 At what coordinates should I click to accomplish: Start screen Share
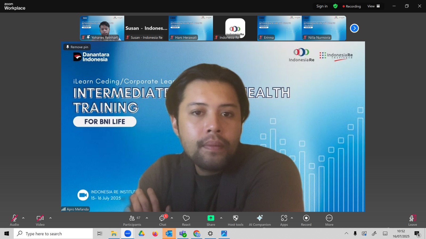click(211, 220)
